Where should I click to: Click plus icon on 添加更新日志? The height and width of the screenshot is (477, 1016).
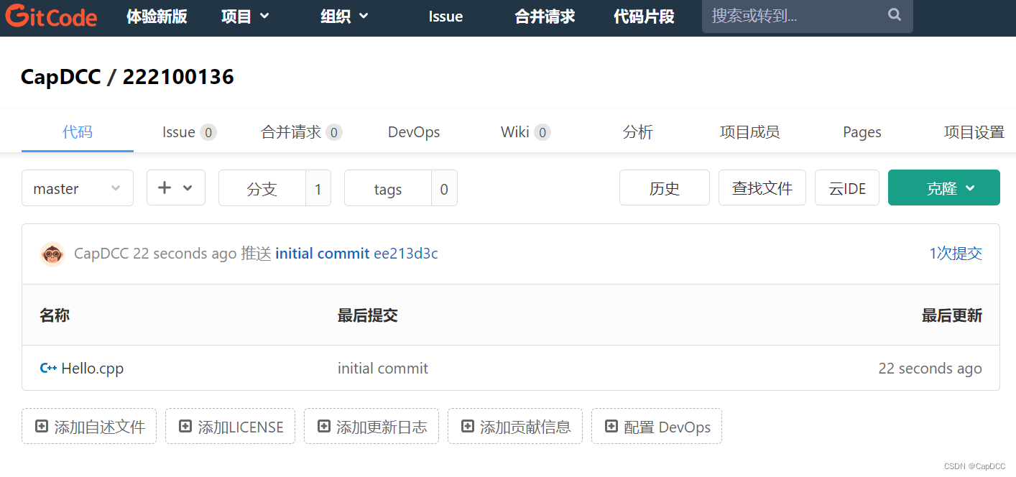324,427
